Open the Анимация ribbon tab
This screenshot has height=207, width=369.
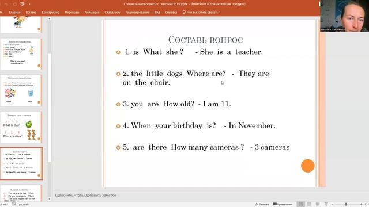coord(92,13)
